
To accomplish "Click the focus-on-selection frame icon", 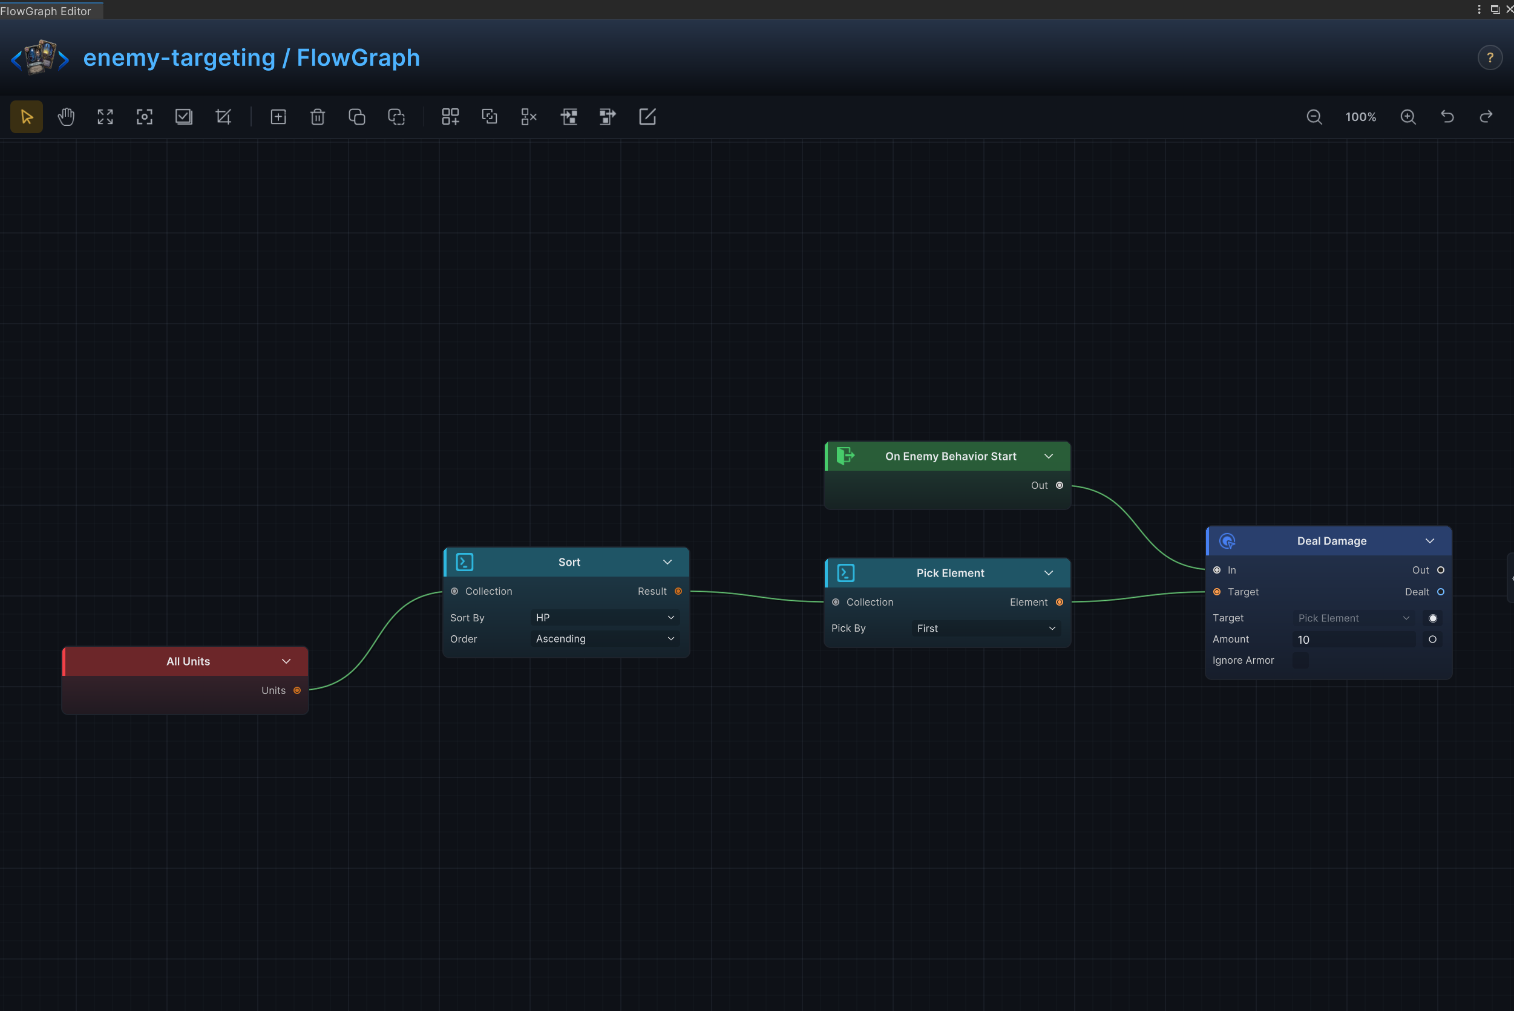I will (x=145, y=117).
